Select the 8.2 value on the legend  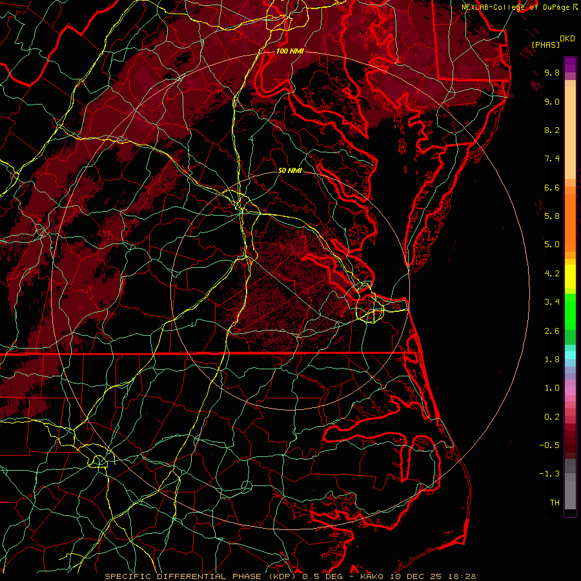(x=552, y=130)
